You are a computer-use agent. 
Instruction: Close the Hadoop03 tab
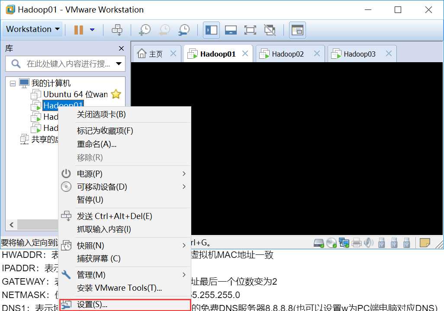point(389,54)
